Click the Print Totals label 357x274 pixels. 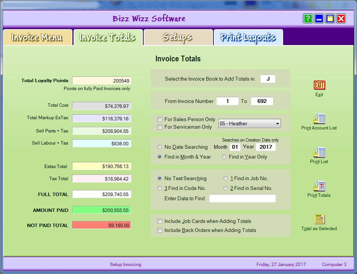tap(319, 195)
